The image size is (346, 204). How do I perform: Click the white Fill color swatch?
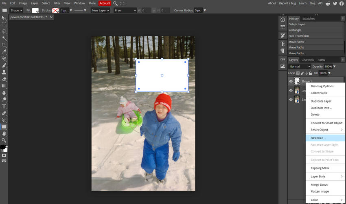coord(35,10)
